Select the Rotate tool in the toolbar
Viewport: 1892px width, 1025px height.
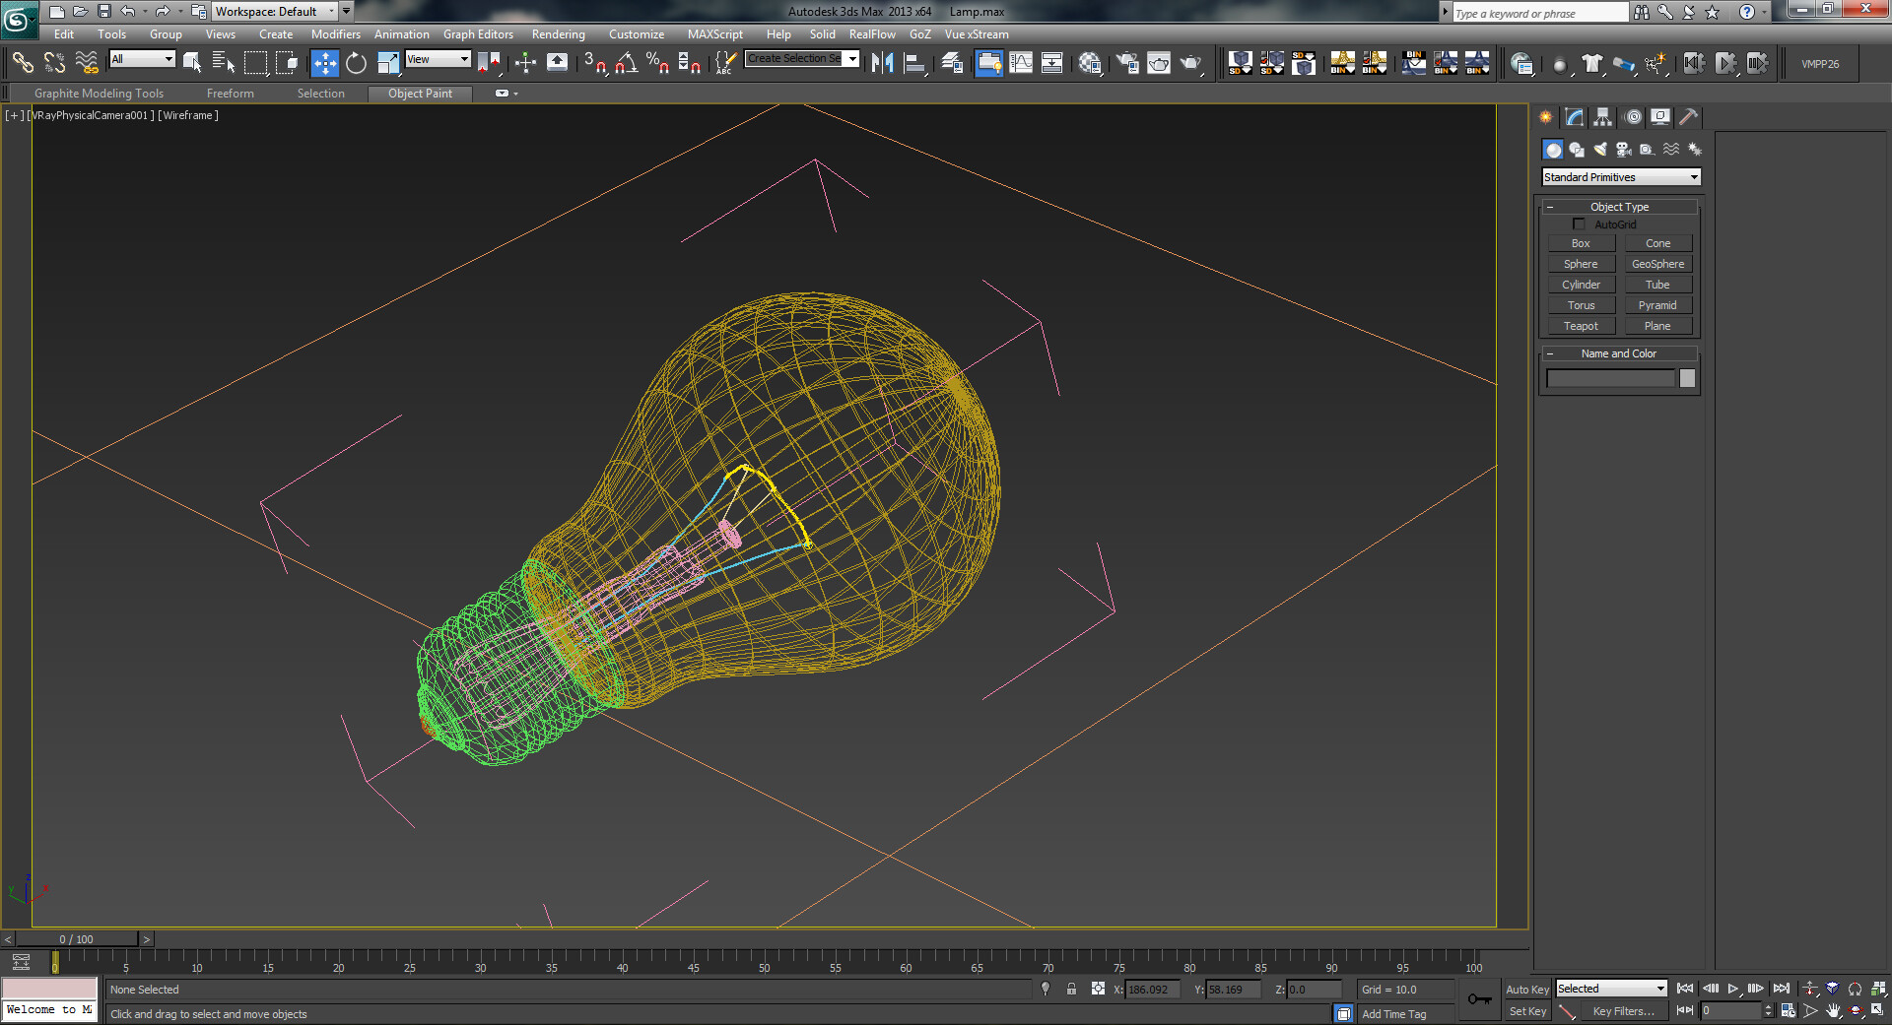[356, 64]
